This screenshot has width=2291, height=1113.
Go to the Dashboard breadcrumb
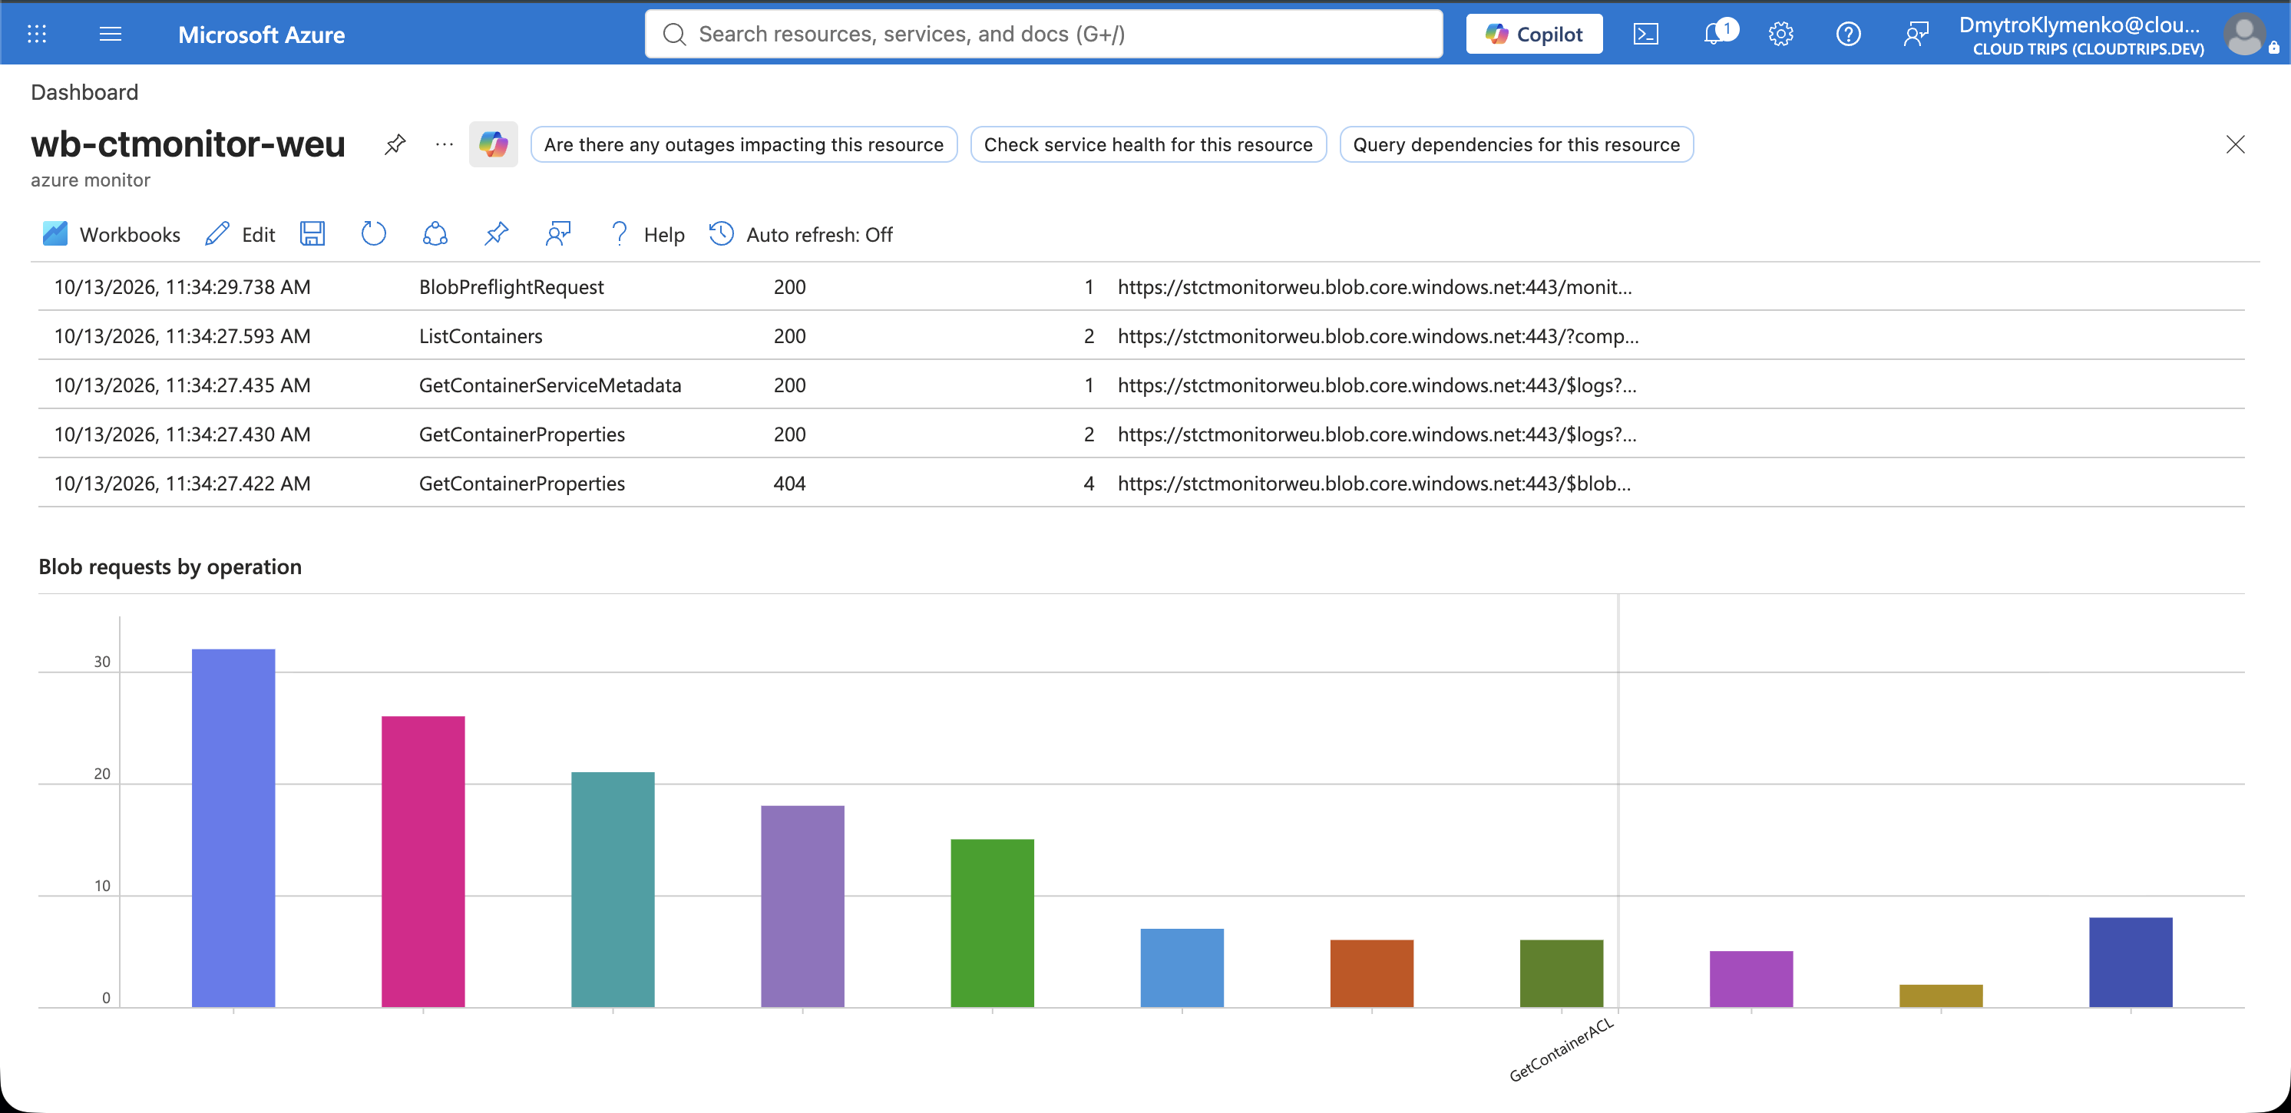[84, 92]
